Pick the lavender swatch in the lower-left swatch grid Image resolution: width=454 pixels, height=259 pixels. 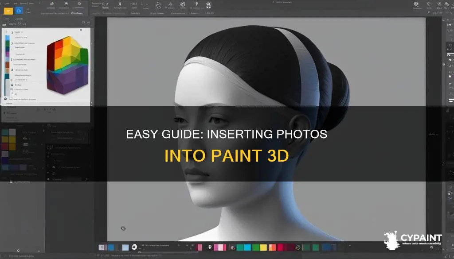5,154
